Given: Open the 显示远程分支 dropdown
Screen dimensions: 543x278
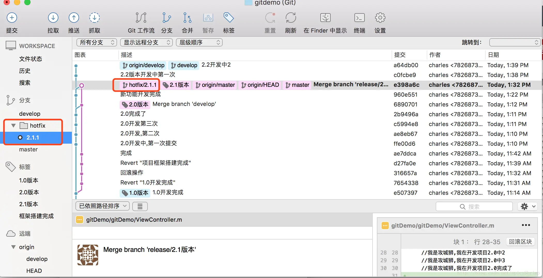Looking at the screenshot, I should tap(146, 42).
